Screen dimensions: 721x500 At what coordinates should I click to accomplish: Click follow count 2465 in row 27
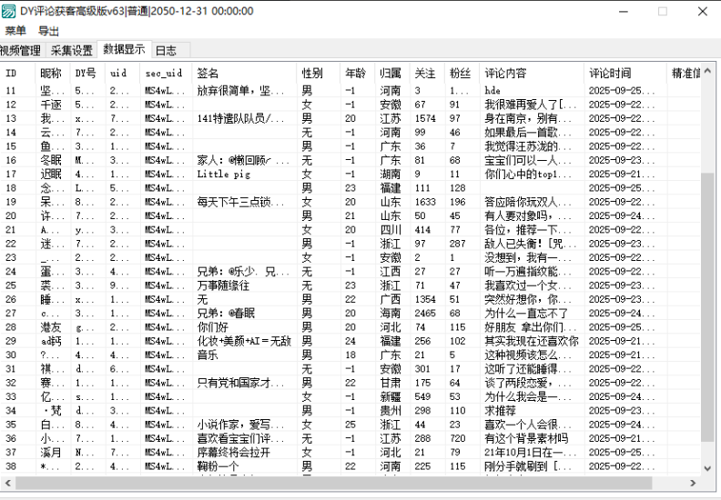(425, 313)
